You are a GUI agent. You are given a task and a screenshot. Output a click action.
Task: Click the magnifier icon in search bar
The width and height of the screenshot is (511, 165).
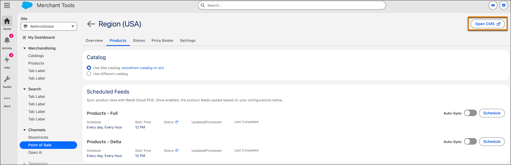tap(203, 5)
